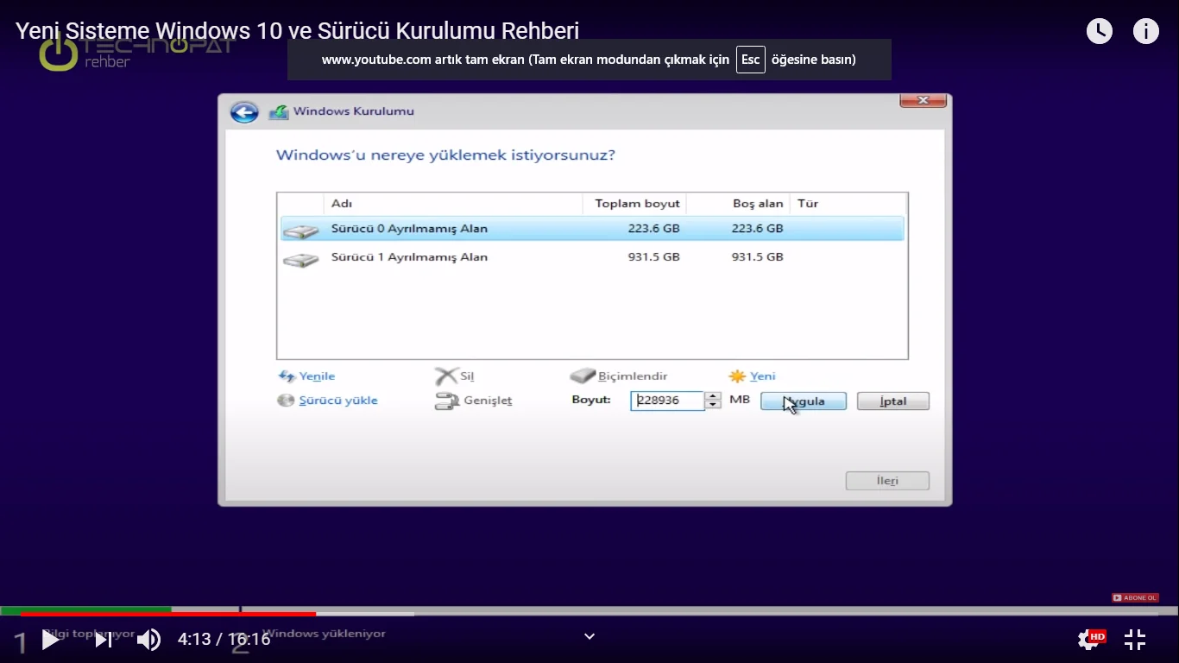This screenshot has height=663, width=1179.
Task: Click Sürücü 1 free space 931.5 GB
Action: (758, 257)
